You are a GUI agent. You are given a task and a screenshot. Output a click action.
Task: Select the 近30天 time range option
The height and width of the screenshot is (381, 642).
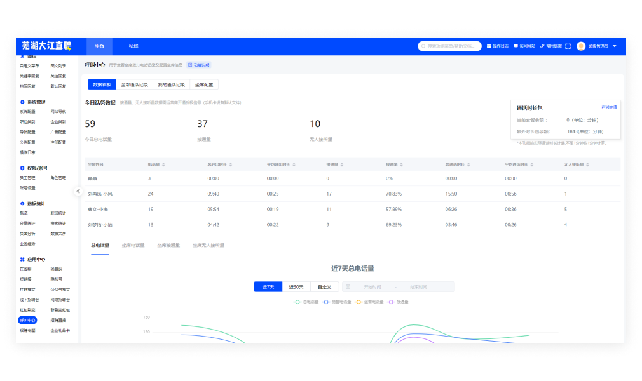click(x=297, y=287)
